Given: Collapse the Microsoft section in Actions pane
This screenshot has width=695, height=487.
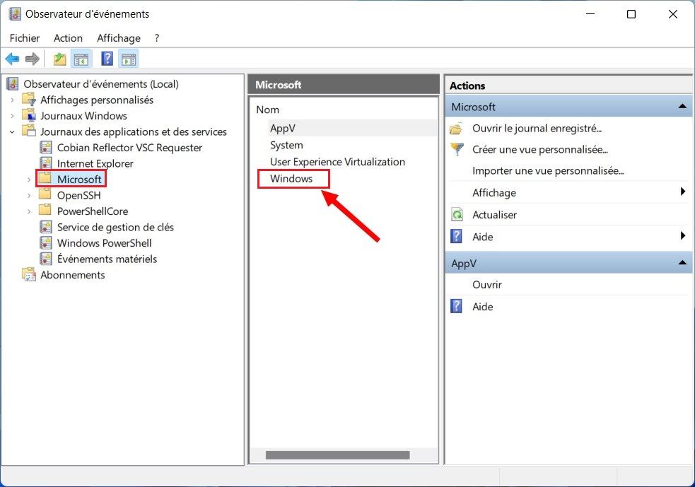Looking at the screenshot, I should (683, 106).
